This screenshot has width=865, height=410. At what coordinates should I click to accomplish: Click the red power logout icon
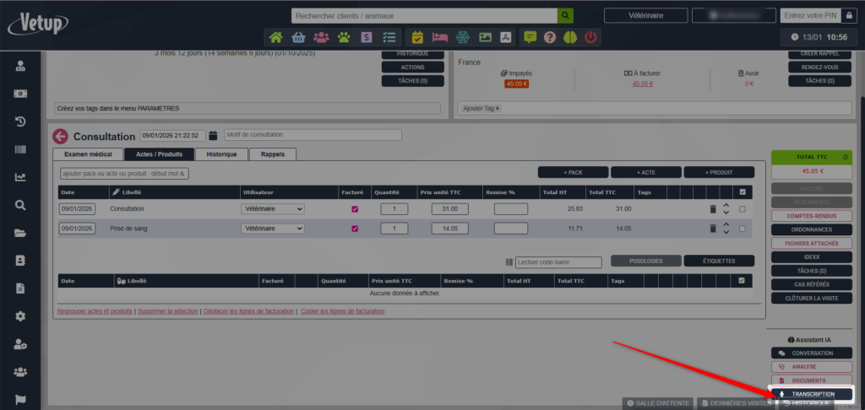pyautogui.click(x=591, y=37)
